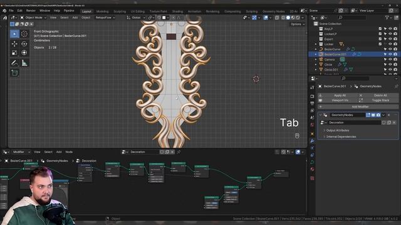Open the Tool properties tab
This screenshot has height=225, width=401.
click(312, 87)
